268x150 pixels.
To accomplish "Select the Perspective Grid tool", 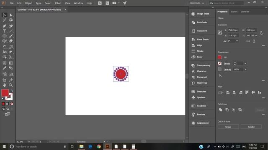I will click(11, 57).
